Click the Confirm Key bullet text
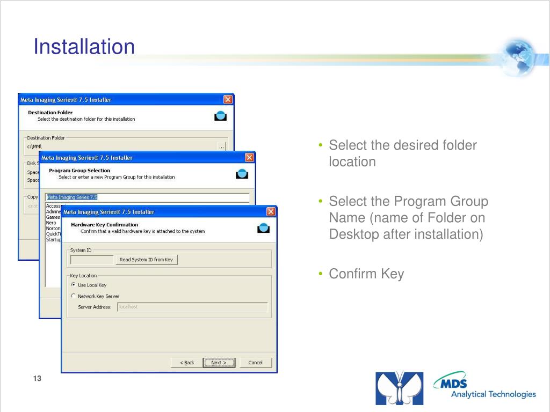Screen dimensions: 550x412 [366, 274]
